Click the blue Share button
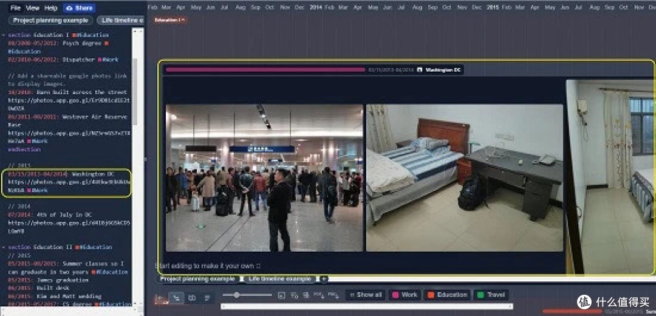 [80, 8]
